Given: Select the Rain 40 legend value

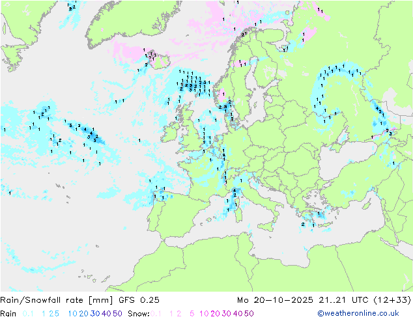Looking at the screenshot, I should [x=106, y=314].
